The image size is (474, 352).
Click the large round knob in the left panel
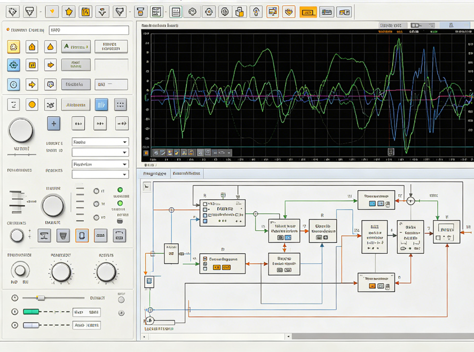click(21, 131)
